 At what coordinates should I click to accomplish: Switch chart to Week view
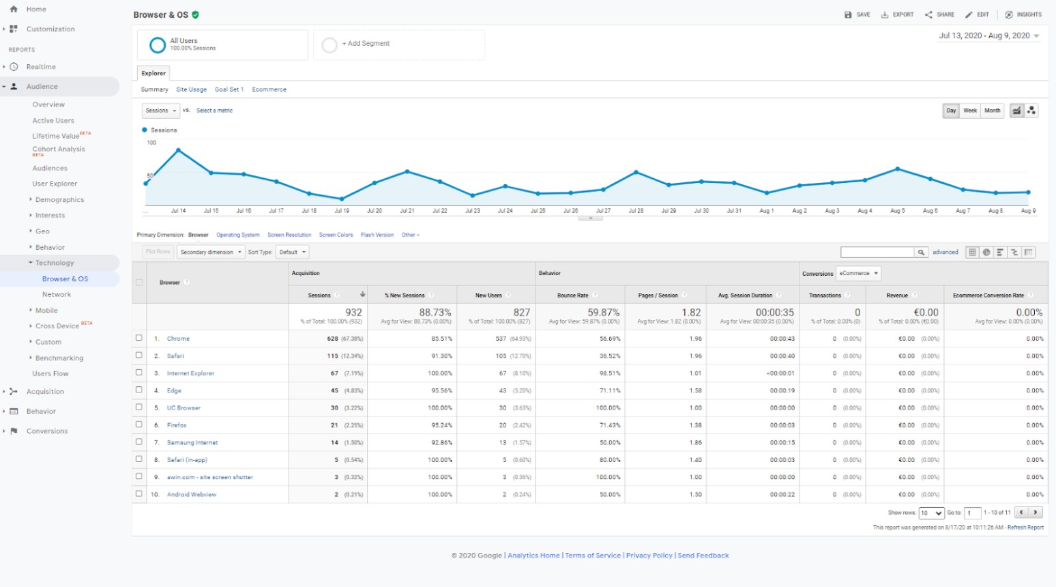pos(970,111)
